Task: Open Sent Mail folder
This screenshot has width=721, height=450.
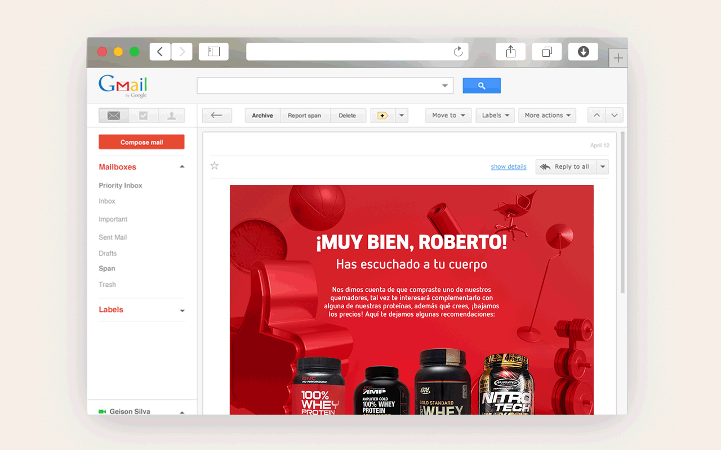Action: pos(113,237)
